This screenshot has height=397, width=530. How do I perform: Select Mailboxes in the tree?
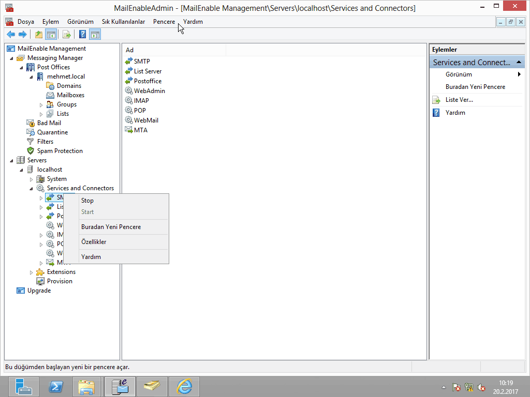coord(70,95)
